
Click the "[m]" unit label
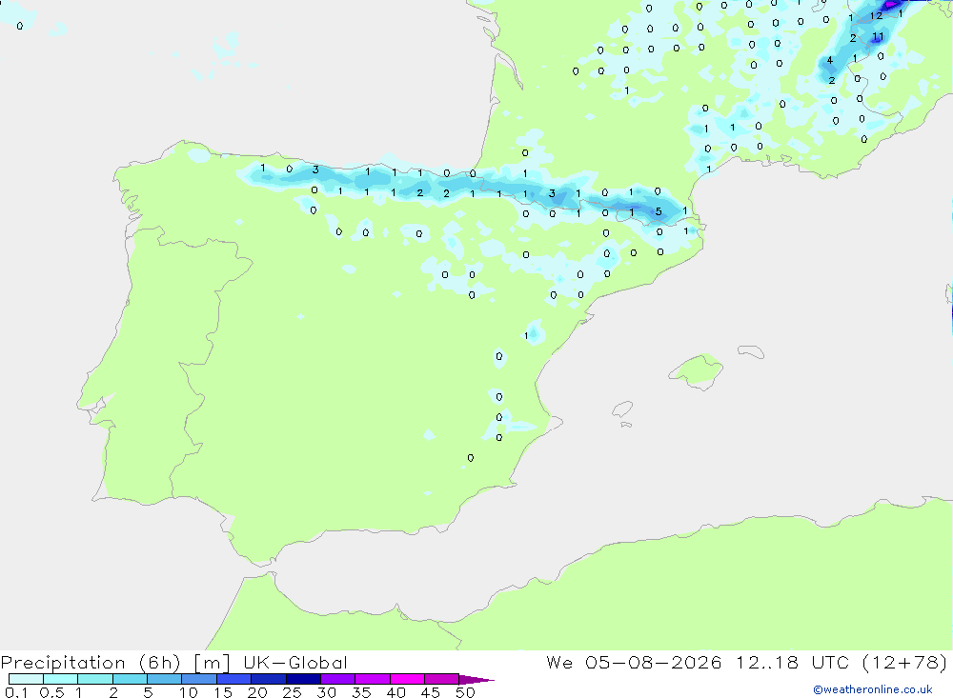[213, 663]
